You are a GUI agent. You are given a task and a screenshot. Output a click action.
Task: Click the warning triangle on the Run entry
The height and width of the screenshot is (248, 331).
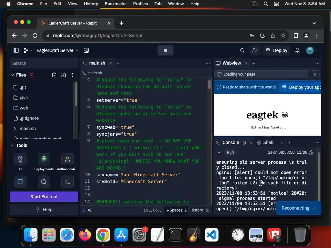pyautogui.click(x=311, y=152)
